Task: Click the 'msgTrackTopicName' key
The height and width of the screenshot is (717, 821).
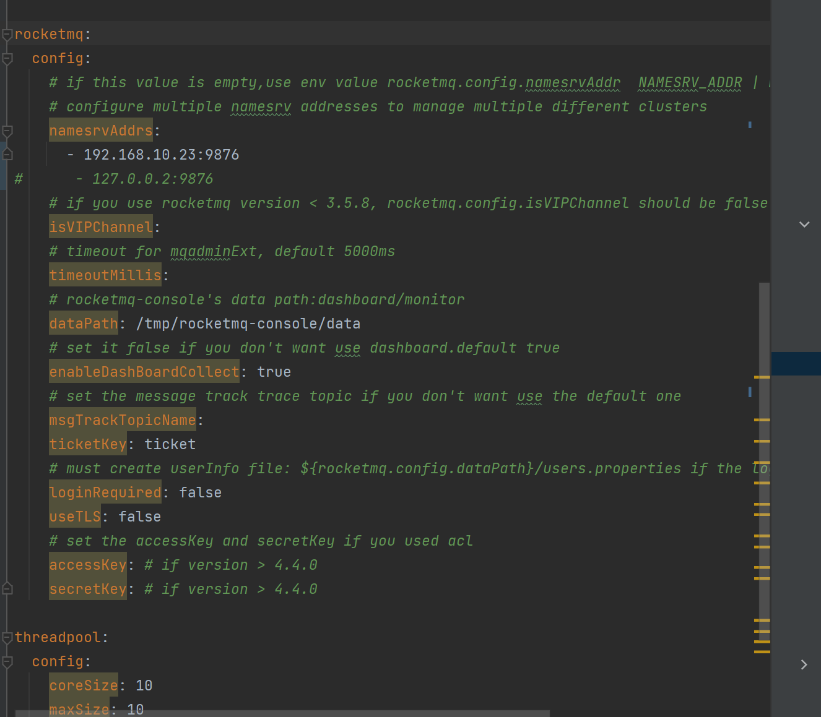Action: (x=123, y=420)
